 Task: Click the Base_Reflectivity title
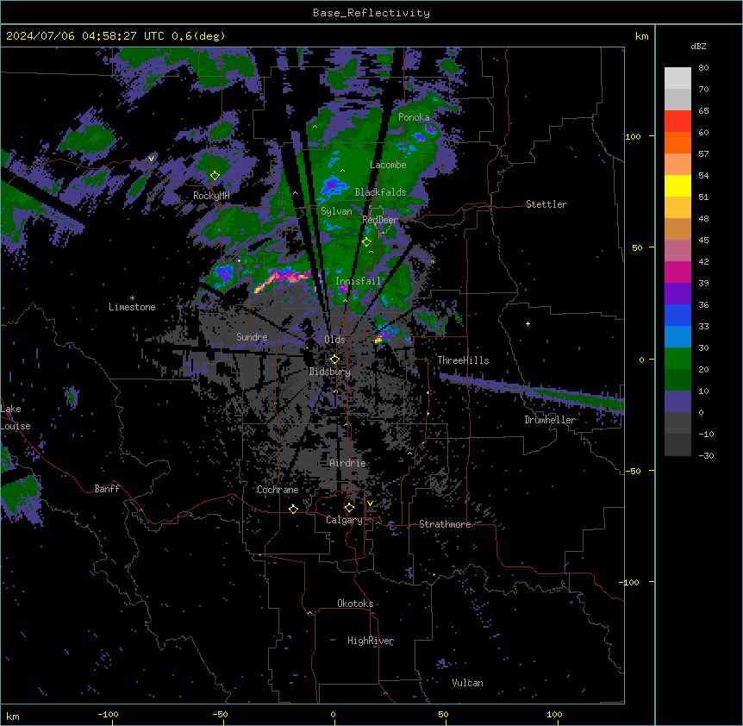click(x=371, y=13)
